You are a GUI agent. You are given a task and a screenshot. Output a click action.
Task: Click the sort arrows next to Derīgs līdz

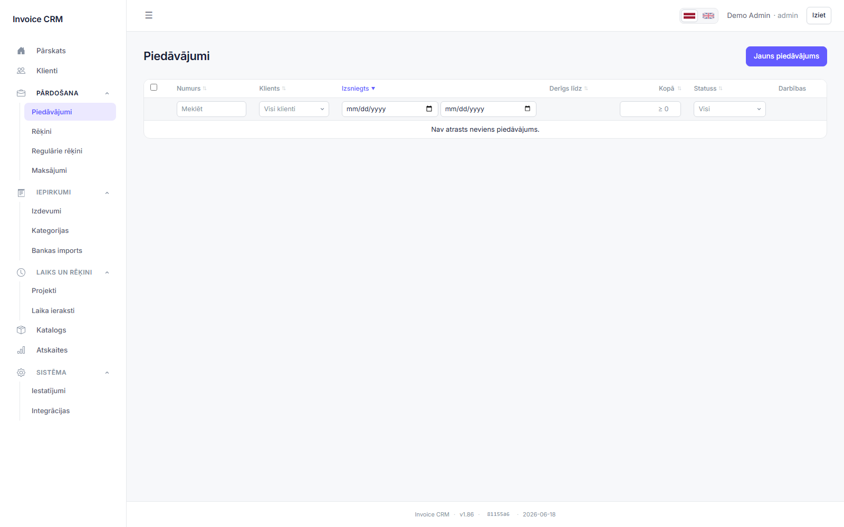click(586, 89)
